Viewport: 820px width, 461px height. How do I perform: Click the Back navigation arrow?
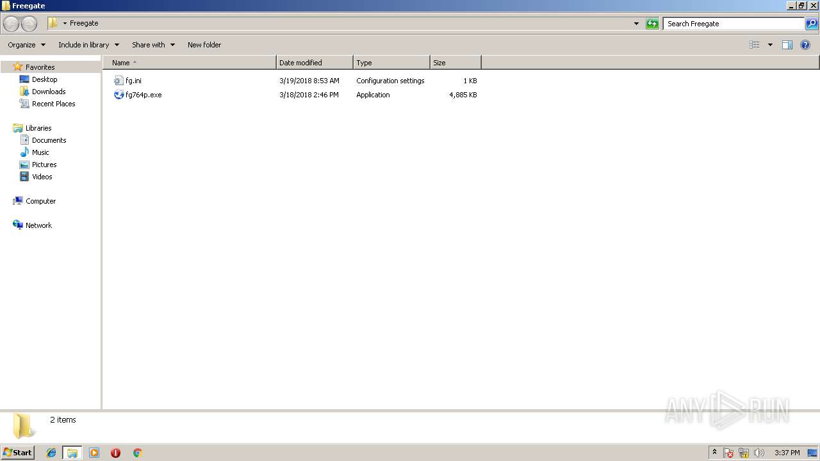(11, 24)
